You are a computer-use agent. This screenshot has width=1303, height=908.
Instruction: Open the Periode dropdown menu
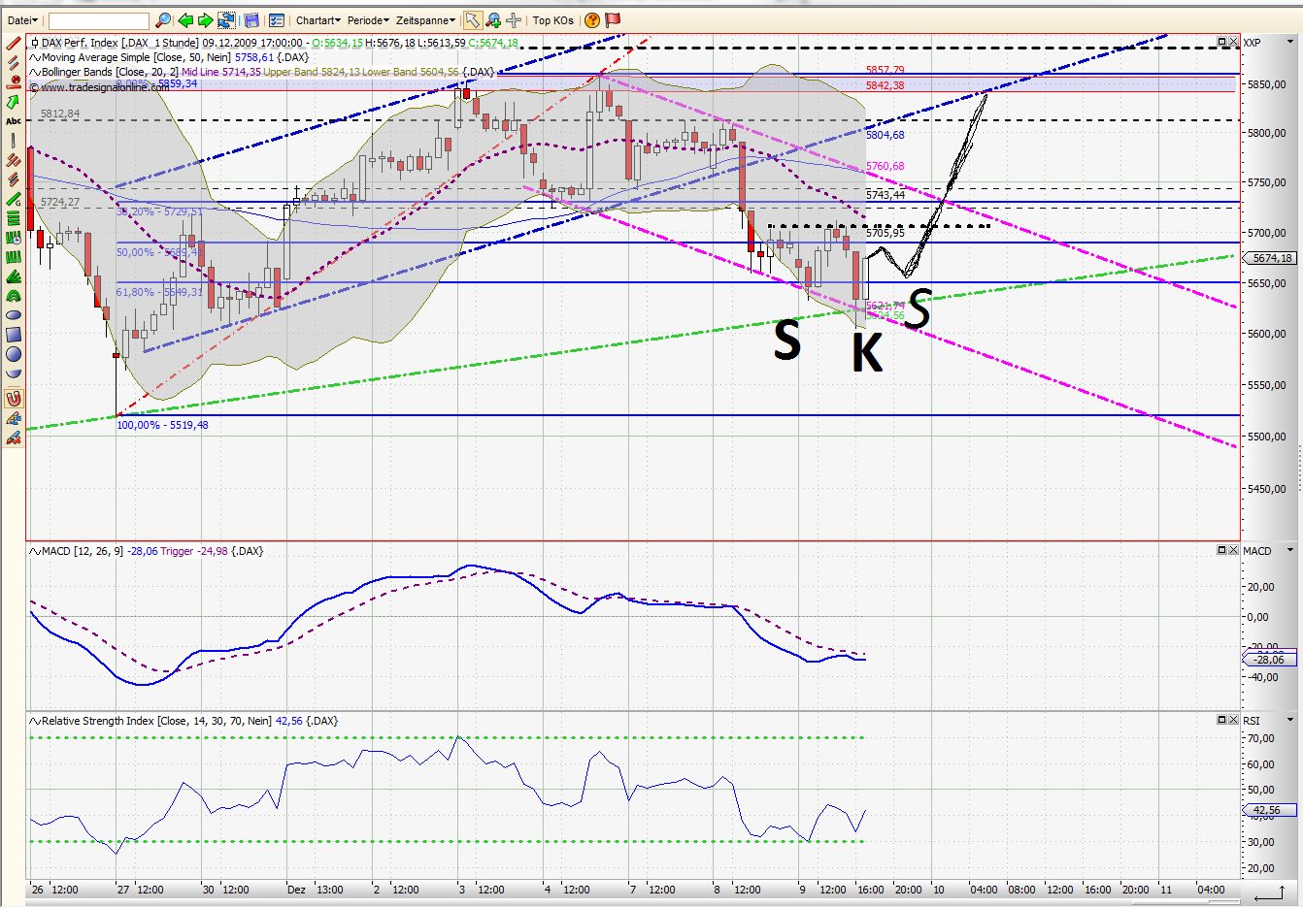367,19
